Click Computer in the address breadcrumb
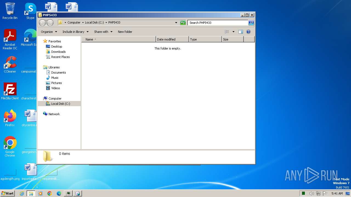The width and height of the screenshot is (351, 197). [x=74, y=23]
